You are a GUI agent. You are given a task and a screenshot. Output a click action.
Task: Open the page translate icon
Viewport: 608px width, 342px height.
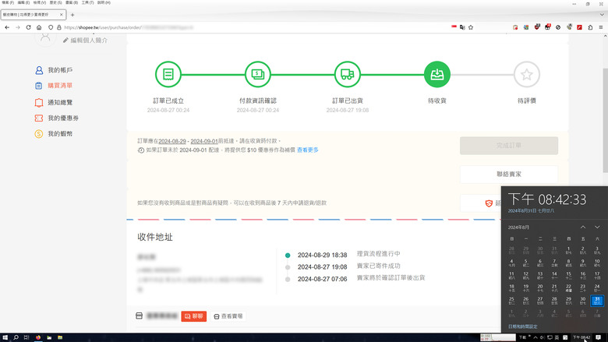[x=462, y=27]
